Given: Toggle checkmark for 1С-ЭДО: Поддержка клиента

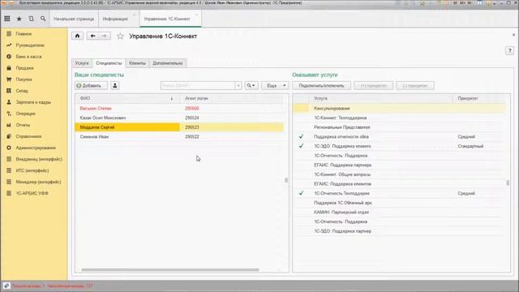Looking at the screenshot, I should pos(301,146).
